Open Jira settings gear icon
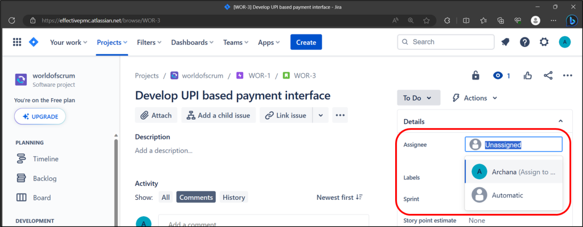Image resolution: width=583 pixels, height=227 pixels. 544,42
